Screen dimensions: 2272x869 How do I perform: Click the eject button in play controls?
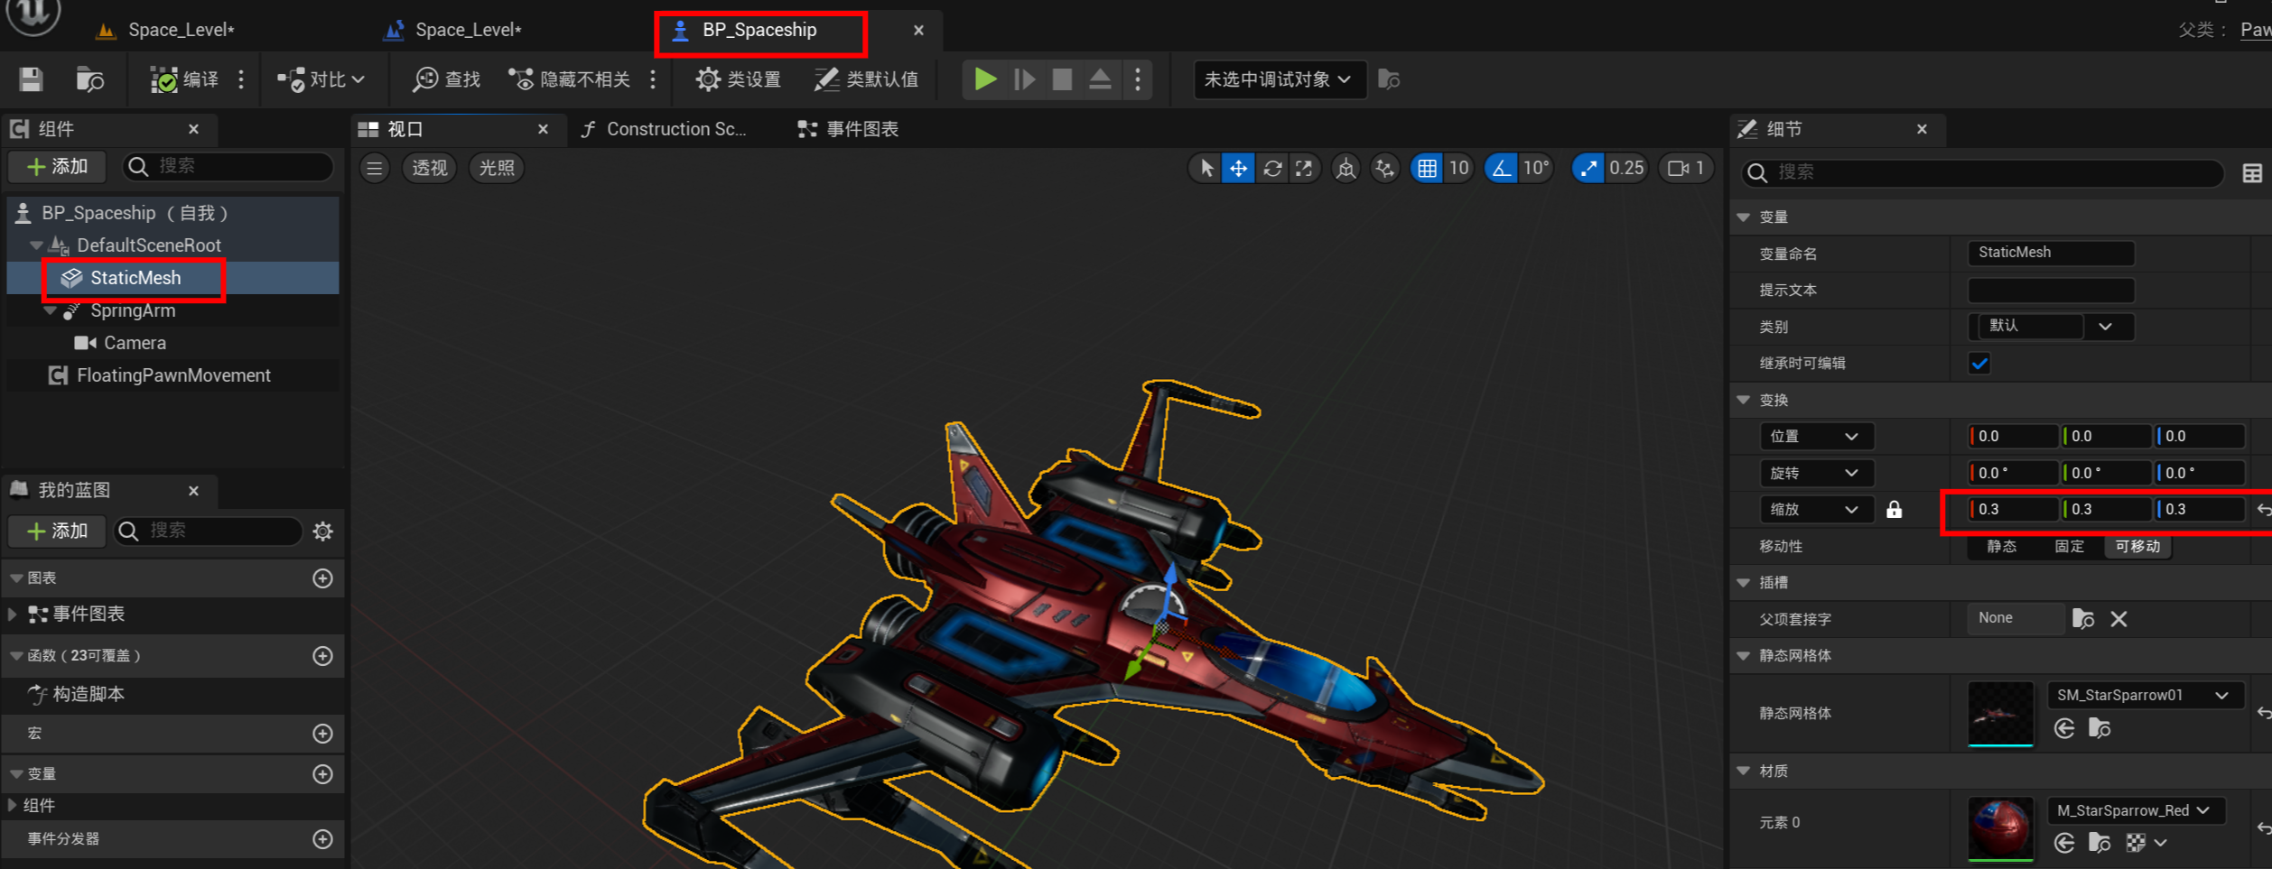[x=1100, y=79]
